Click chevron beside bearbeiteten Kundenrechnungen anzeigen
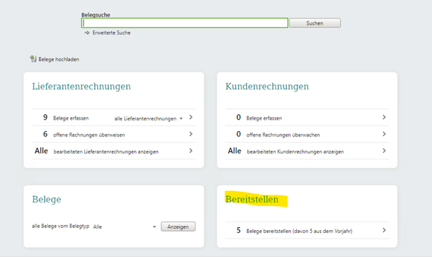 (x=384, y=151)
